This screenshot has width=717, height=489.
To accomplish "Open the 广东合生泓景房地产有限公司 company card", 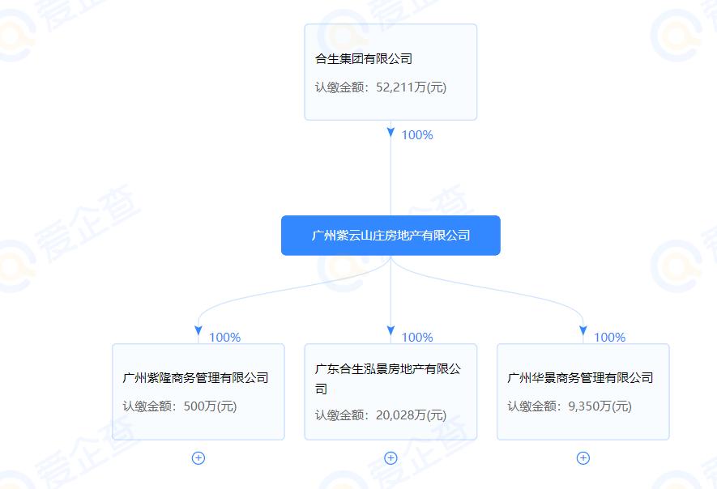I will [x=391, y=391].
